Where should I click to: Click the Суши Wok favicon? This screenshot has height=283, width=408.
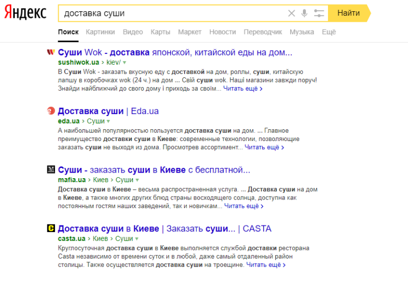click(50, 52)
